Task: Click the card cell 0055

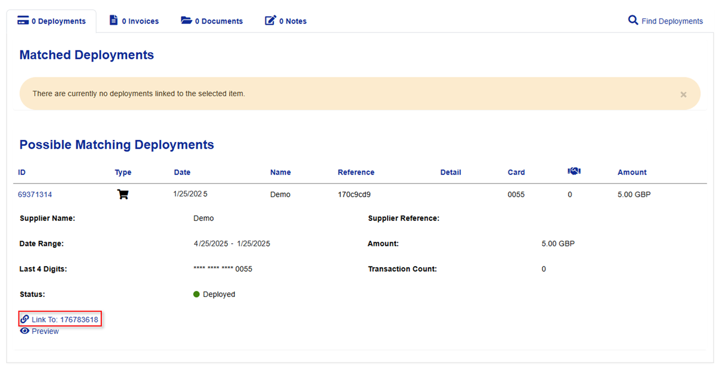Action: 516,195
